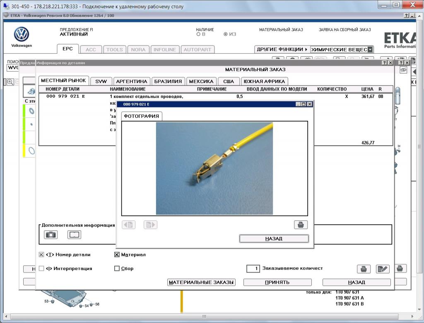The height and width of the screenshot is (323, 424).
Task: Switch to the БРАЗИЛИЯ tab
Action: [x=168, y=81]
